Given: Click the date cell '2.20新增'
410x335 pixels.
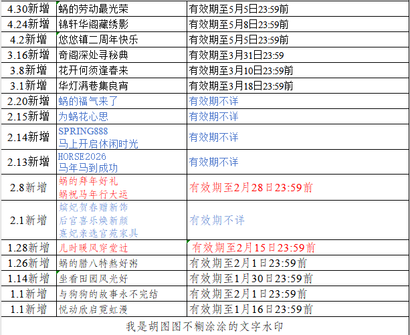Looking at the screenshot, I should pos(29,101).
